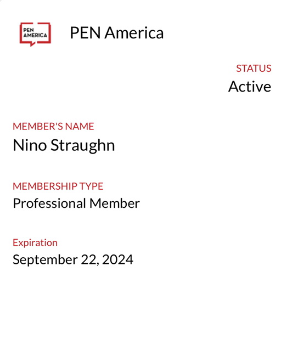Image resolution: width=281 pixels, height=351 pixels.
Task: Click the STATUS label
Action: point(254,69)
